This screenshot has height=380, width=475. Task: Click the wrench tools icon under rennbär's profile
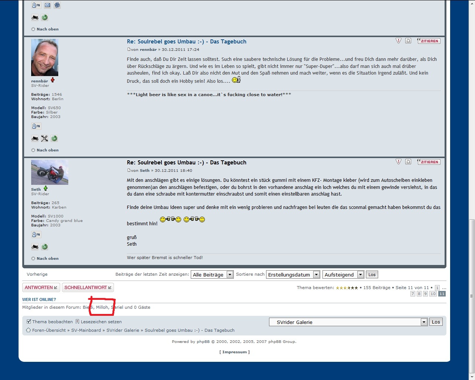point(45,138)
